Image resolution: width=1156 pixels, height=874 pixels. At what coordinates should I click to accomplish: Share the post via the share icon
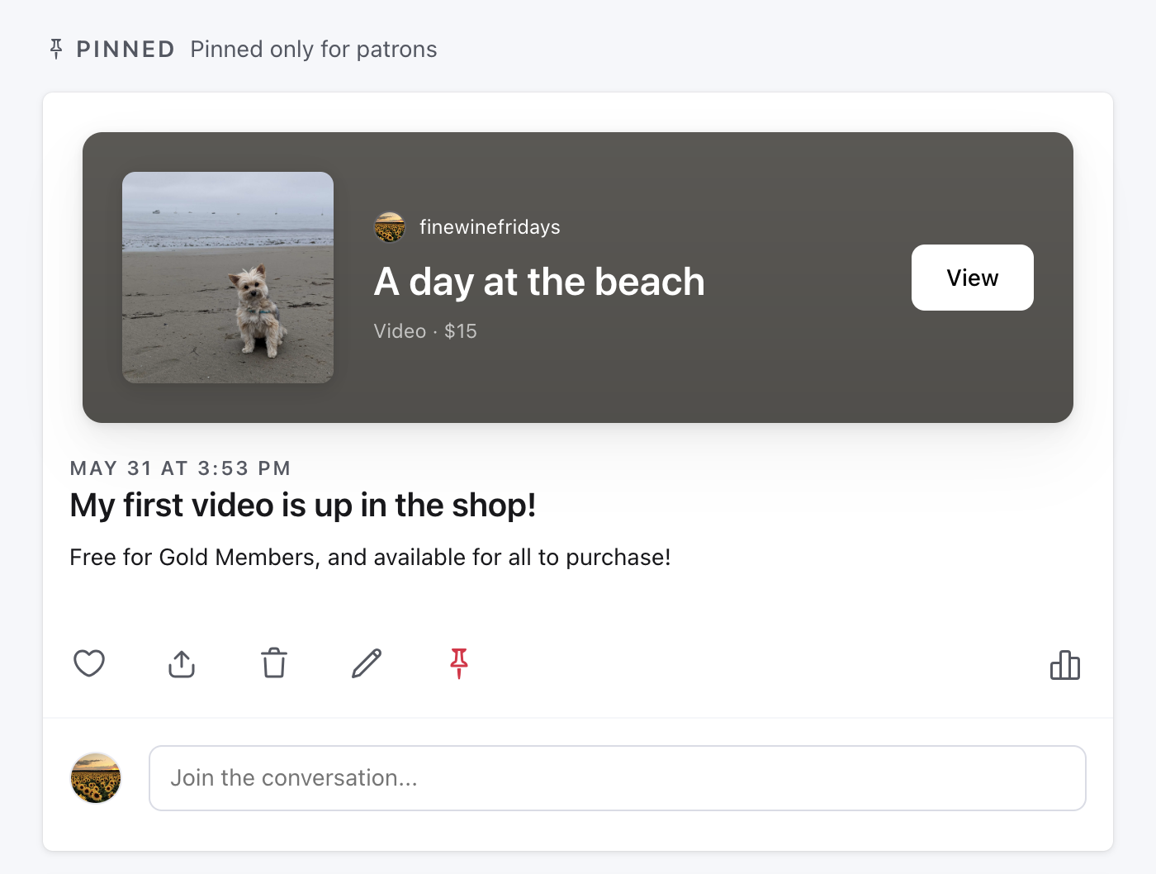click(182, 663)
